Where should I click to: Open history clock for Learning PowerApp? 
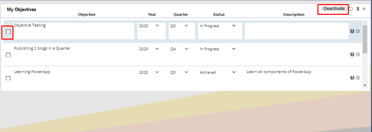pyautogui.click(x=358, y=78)
